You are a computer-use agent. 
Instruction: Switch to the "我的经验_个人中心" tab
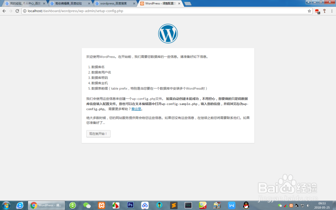(24, 4)
